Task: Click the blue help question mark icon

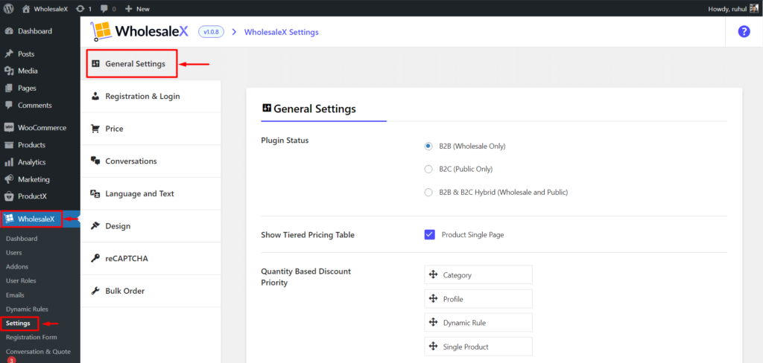Action: [x=744, y=31]
